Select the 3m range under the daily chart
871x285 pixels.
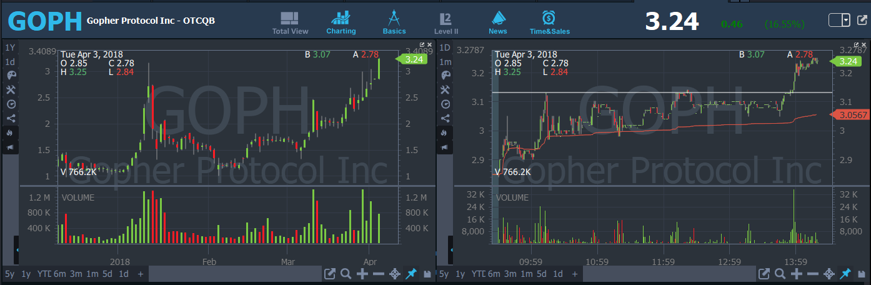click(x=75, y=274)
